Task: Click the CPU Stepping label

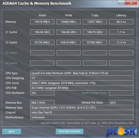Action: [x=14, y=78]
